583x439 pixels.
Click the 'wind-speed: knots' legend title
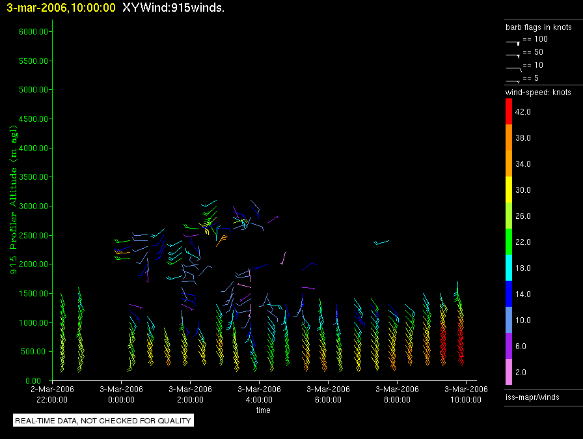point(538,92)
